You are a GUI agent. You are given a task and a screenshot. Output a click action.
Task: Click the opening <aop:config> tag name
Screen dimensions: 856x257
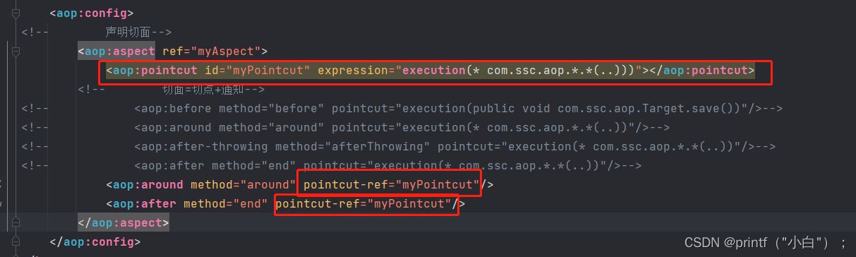pos(91,13)
